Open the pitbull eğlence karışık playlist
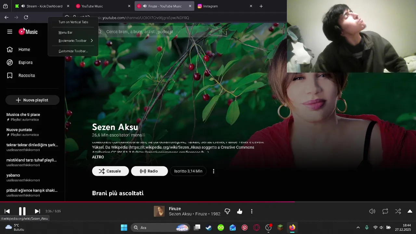The height and width of the screenshot is (234, 416). click(x=32, y=193)
